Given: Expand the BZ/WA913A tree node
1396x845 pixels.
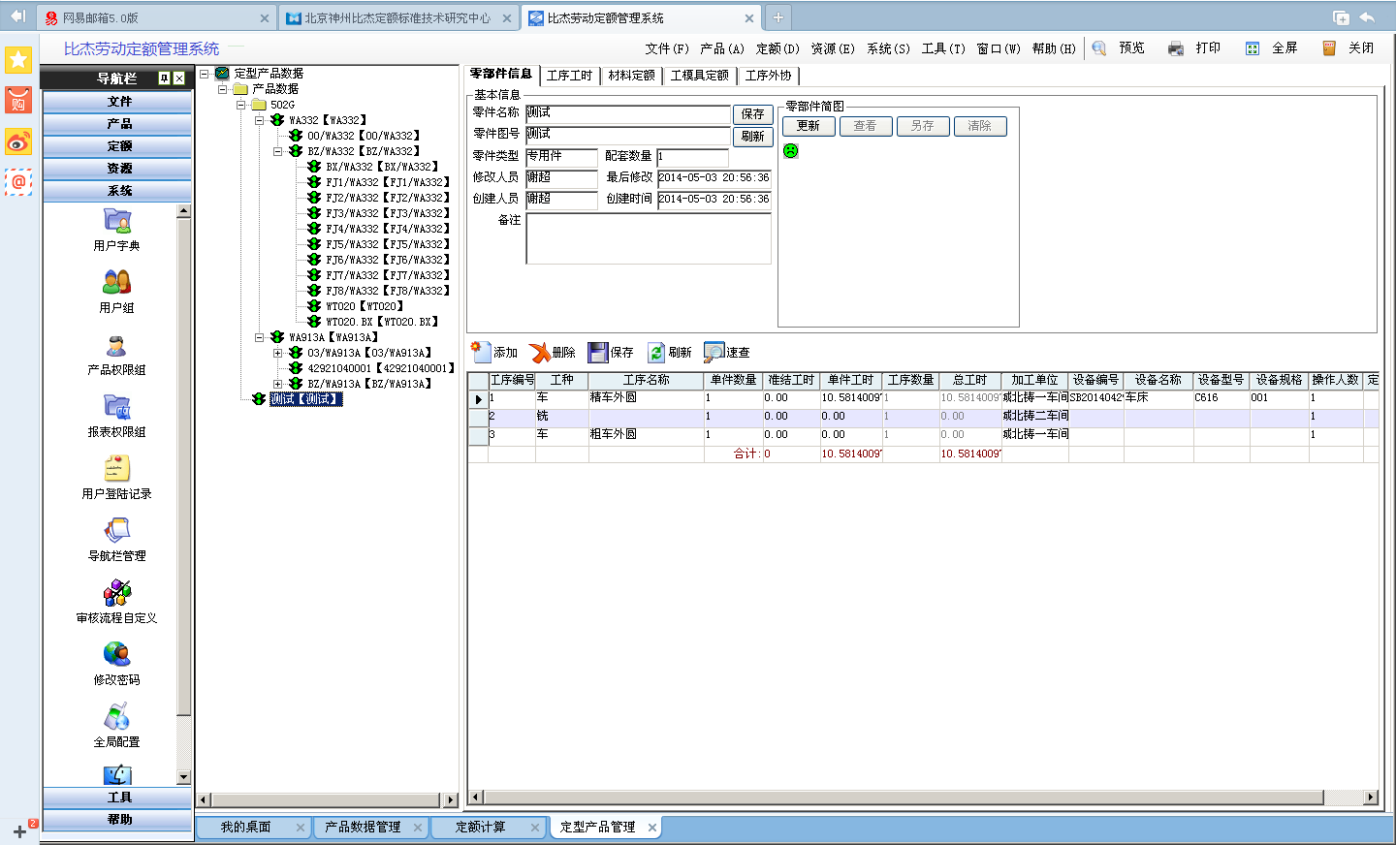Looking at the screenshot, I should click(x=278, y=384).
